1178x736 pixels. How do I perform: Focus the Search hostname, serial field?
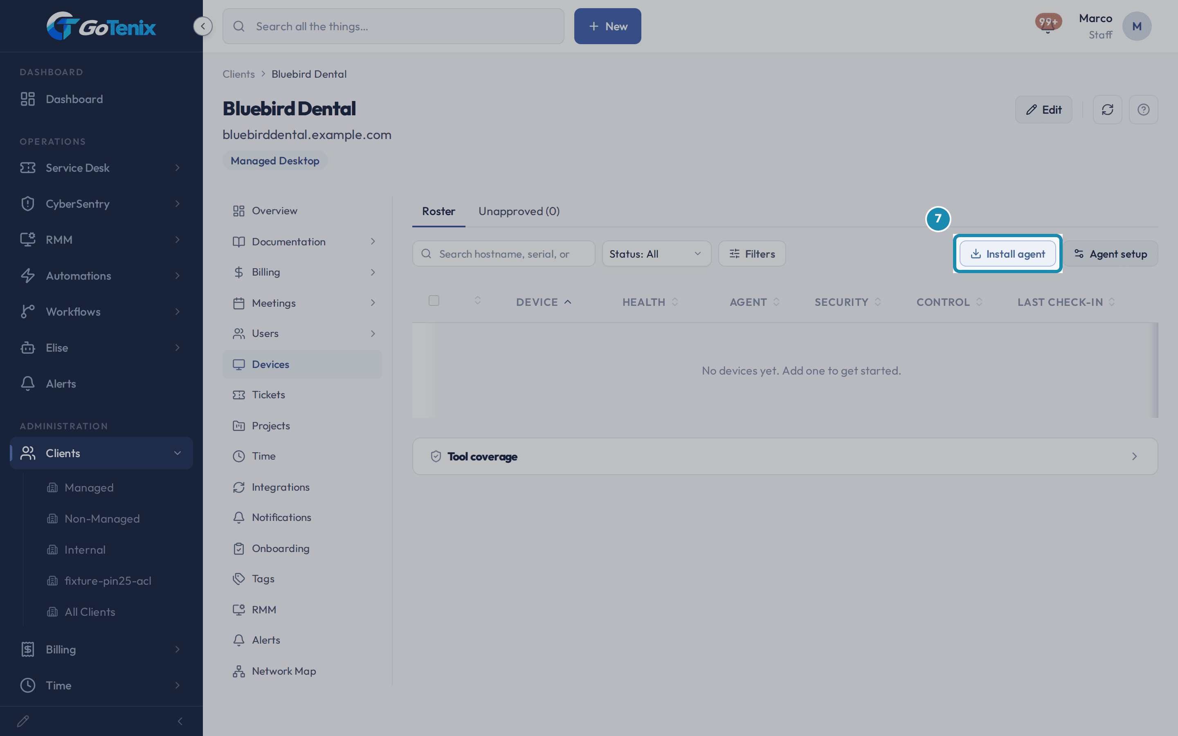coord(504,254)
